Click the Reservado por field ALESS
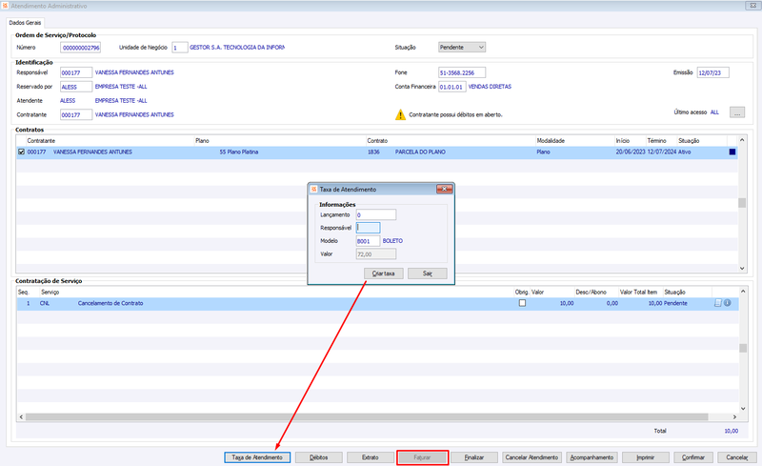 pos(76,87)
